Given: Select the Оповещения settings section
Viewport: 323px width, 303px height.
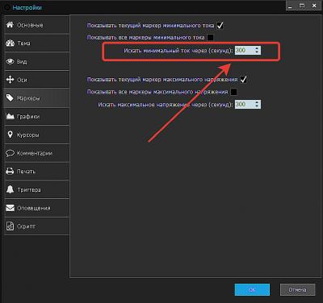Looking at the screenshot, I should click(36, 208).
